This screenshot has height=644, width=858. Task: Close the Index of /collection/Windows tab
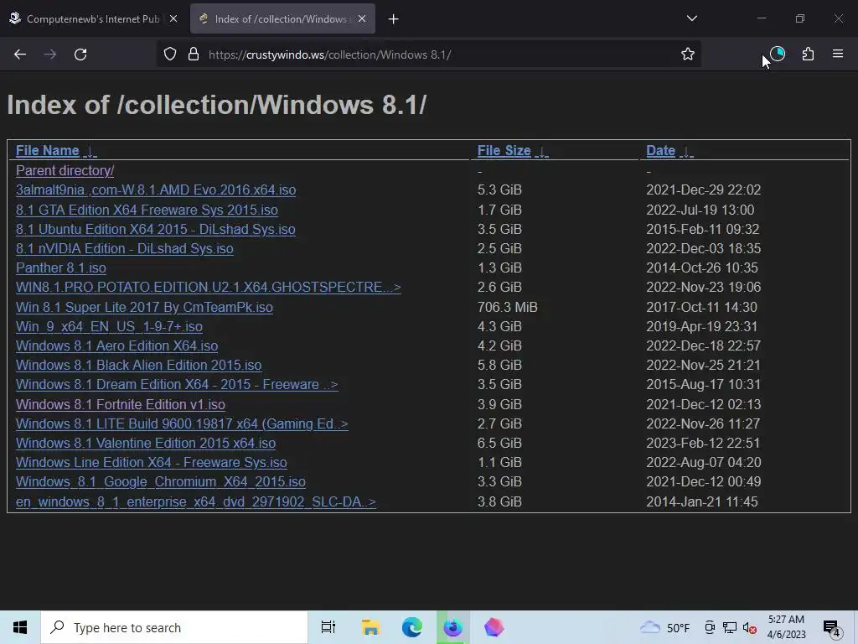pyautogui.click(x=362, y=18)
